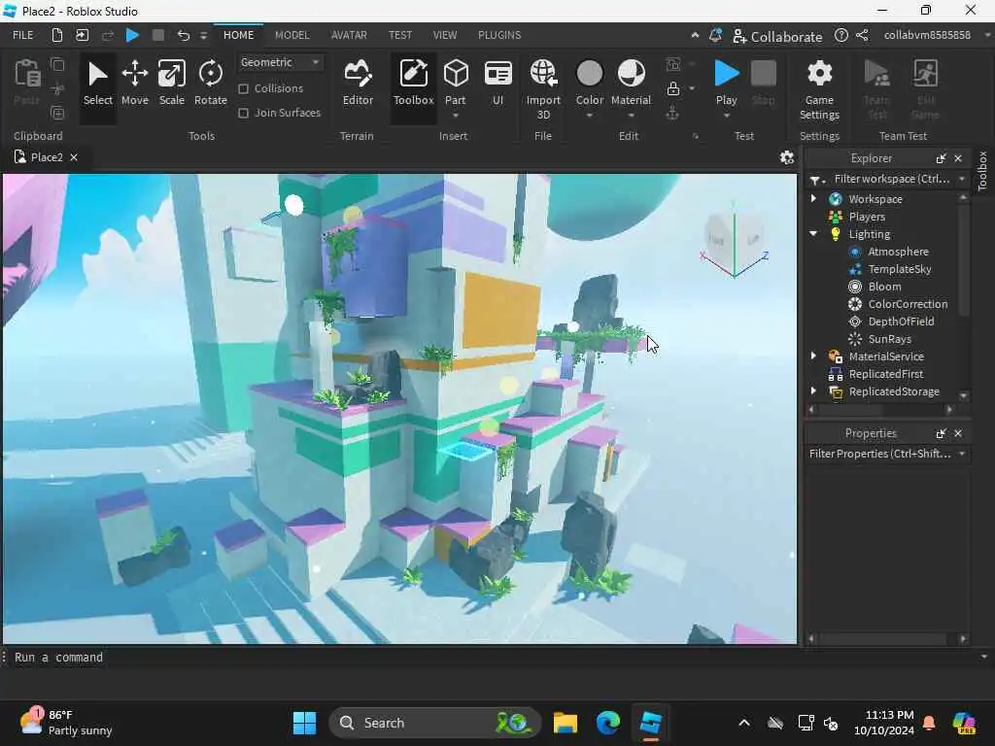Choose the Scale tool

tap(171, 84)
